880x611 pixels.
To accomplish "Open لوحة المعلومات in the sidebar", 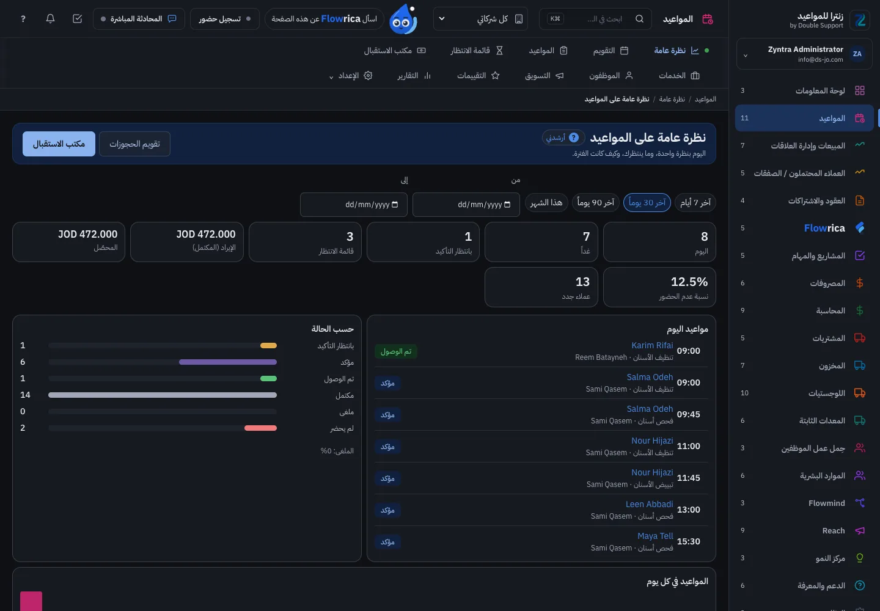I will click(804, 90).
